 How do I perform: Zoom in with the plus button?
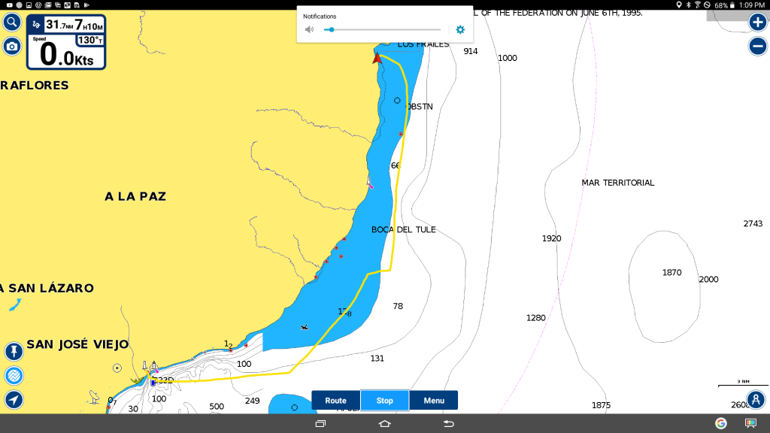click(757, 23)
